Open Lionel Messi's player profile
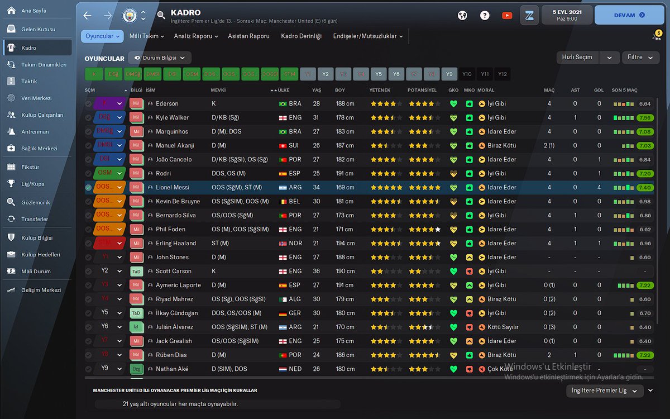 pos(173,188)
